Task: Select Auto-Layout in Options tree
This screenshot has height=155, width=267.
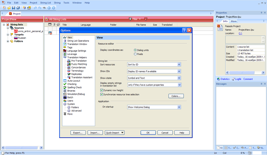Action: coord(74,81)
